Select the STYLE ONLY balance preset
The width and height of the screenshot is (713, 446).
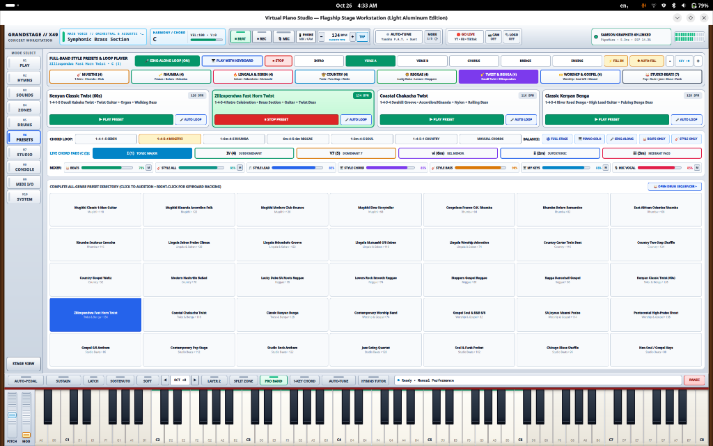coord(687,139)
